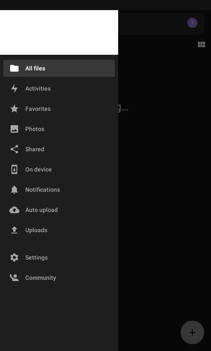
Task: Select the On device phone-download icon
Action: pos(14,169)
